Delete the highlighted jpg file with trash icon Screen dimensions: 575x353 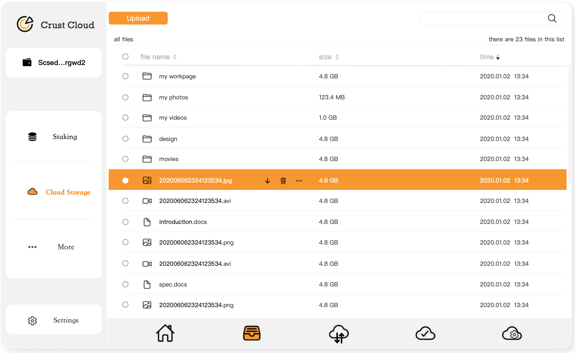point(283,181)
